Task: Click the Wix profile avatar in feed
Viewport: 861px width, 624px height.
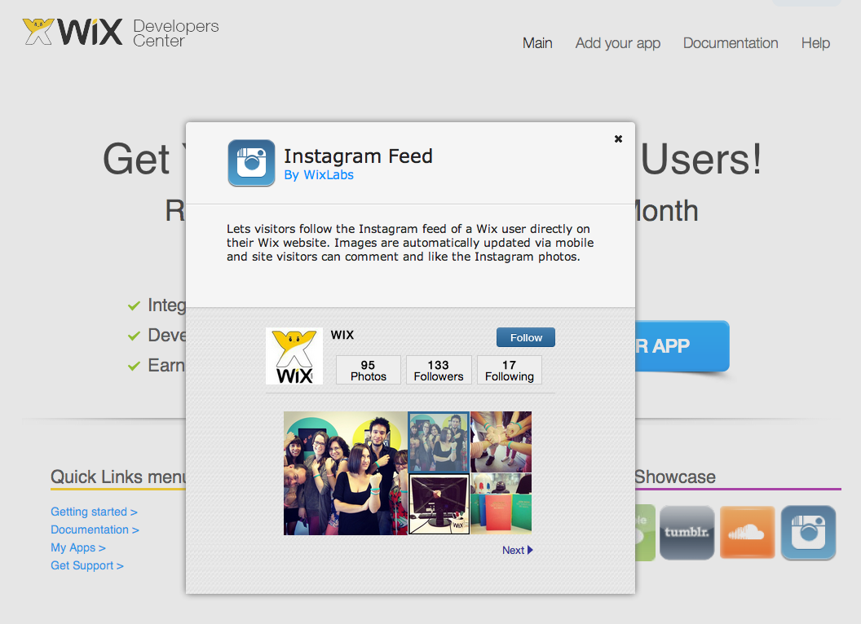Action: click(294, 356)
